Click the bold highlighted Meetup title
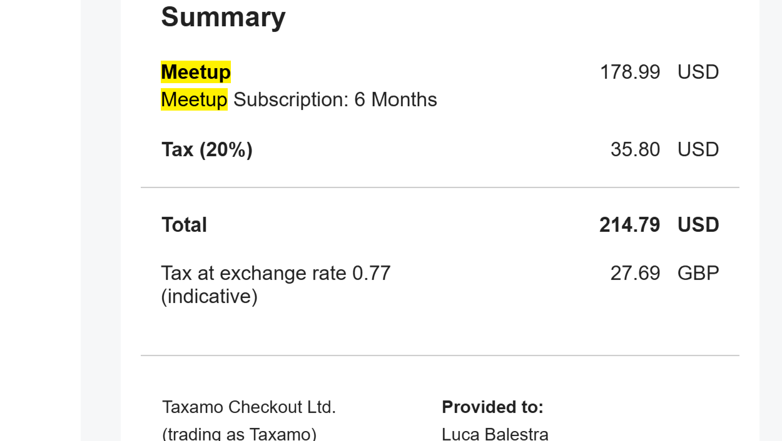Viewport: 782px width, 441px height. click(196, 72)
